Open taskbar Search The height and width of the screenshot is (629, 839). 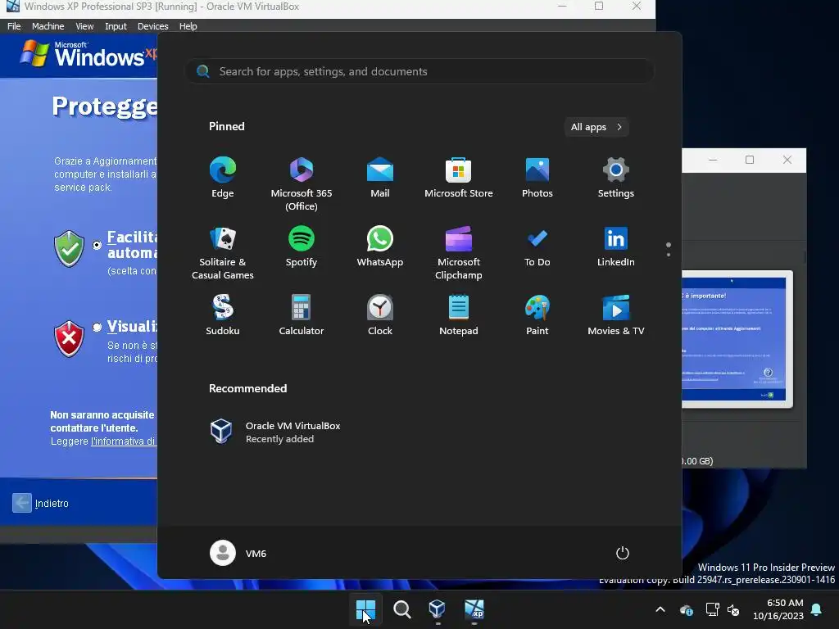point(401,609)
